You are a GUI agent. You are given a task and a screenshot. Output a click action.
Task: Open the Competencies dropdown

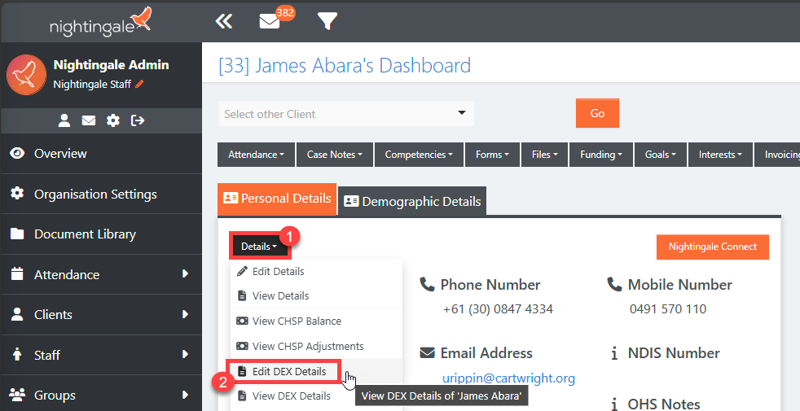[x=419, y=155]
